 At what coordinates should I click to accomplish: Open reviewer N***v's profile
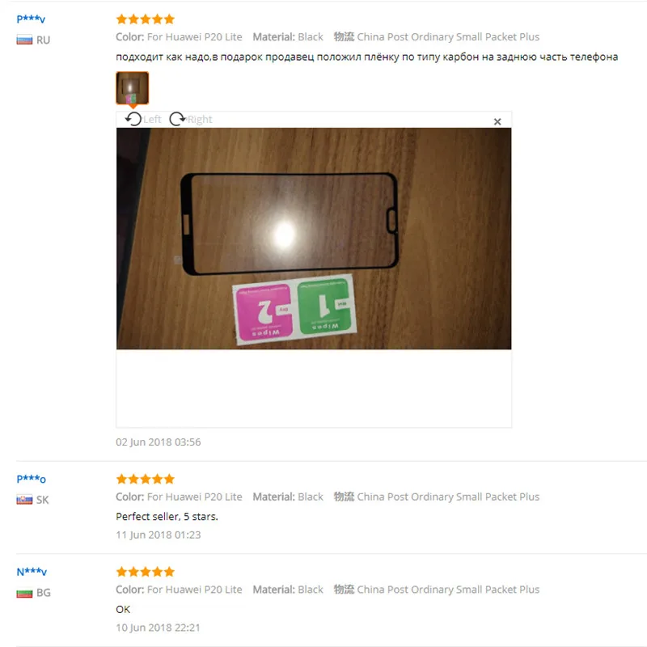[32, 572]
